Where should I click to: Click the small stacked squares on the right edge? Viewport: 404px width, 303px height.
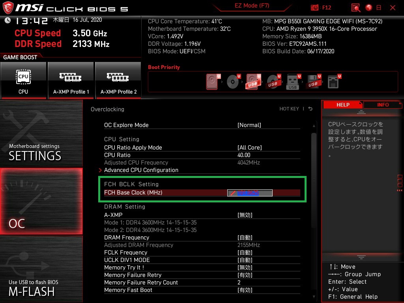pyautogui.click(x=400, y=181)
